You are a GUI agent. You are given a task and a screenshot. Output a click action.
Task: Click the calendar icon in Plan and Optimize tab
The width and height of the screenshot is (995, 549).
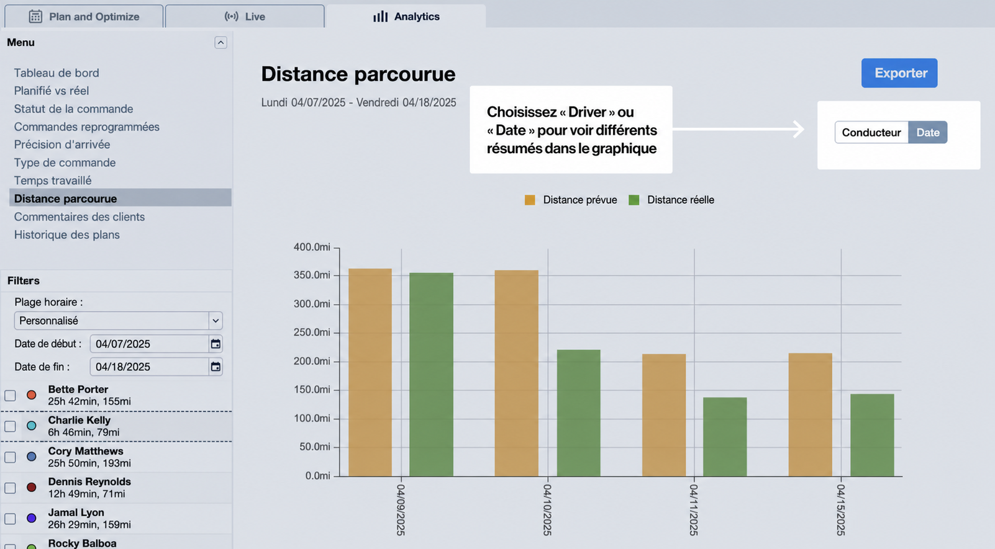pos(35,16)
